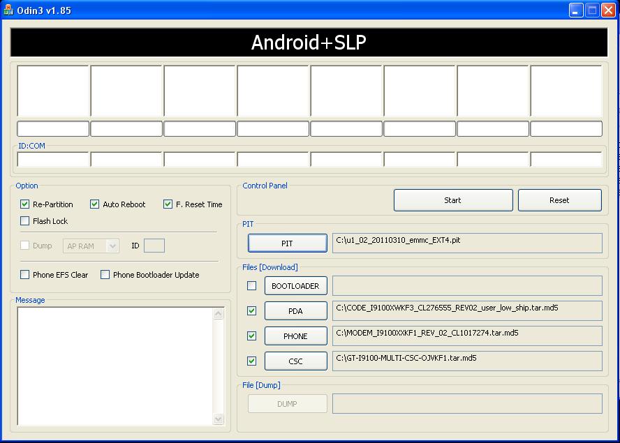
Task: Click the DUMP file button
Action: coord(288,403)
